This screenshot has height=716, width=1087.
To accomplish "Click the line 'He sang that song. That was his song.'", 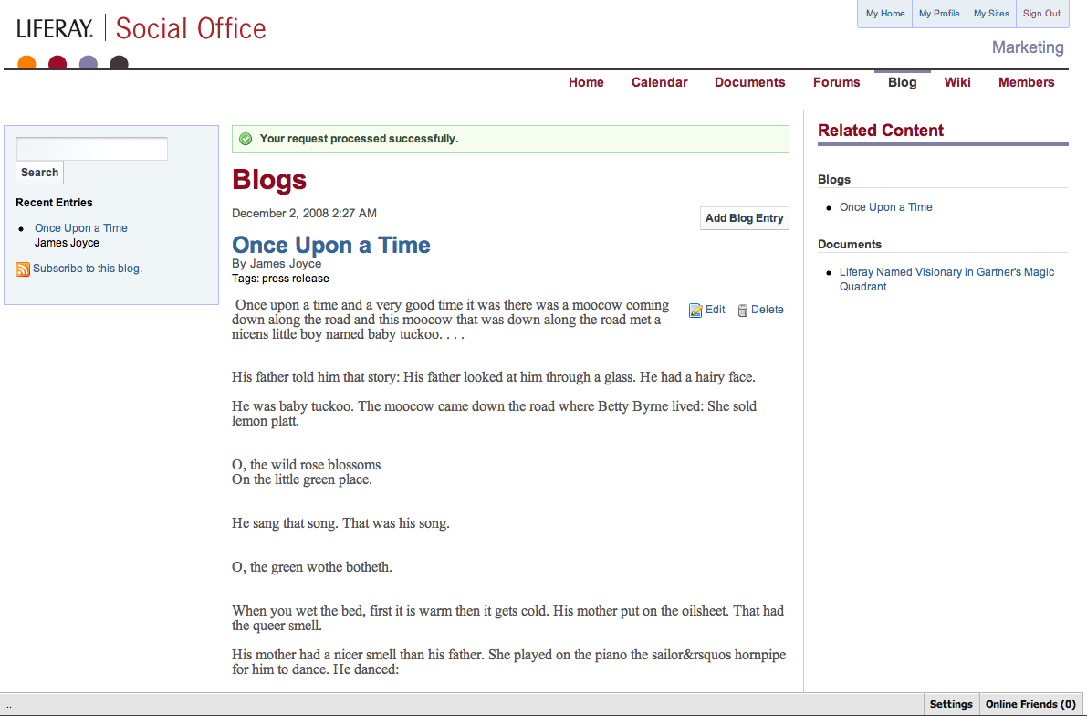I will coord(340,523).
